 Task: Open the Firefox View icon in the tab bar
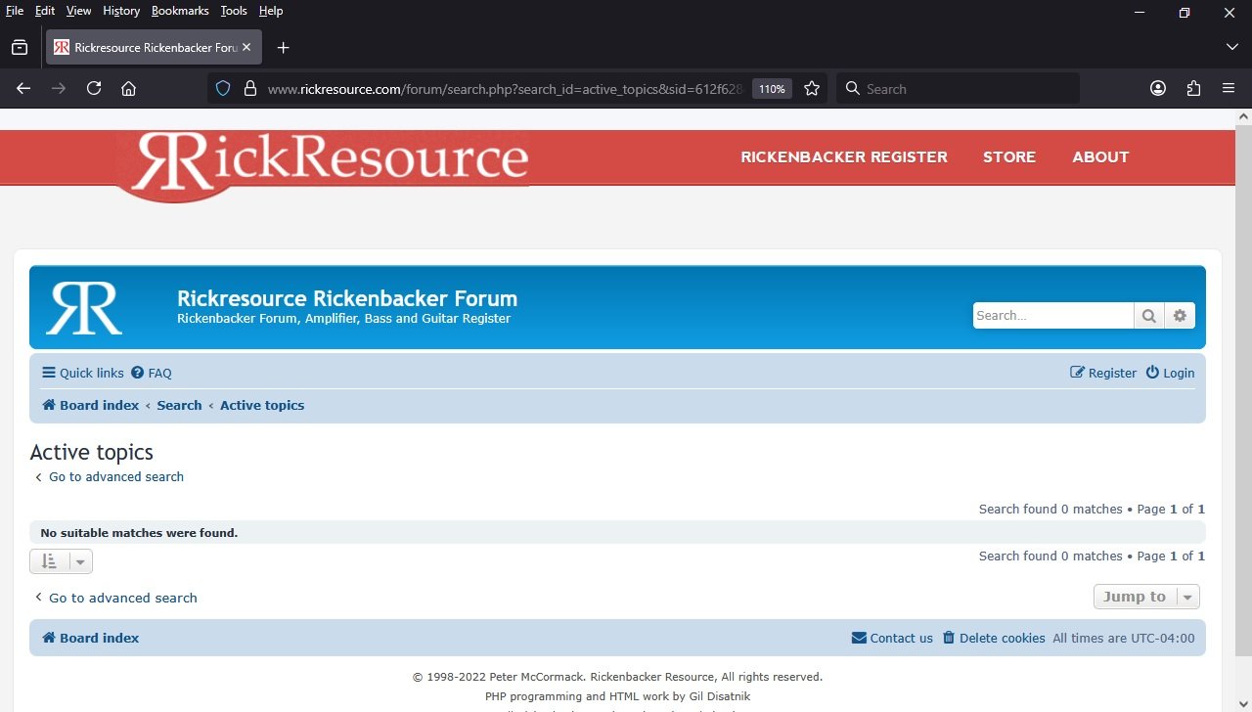pyautogui.click(x=20, y=47)
